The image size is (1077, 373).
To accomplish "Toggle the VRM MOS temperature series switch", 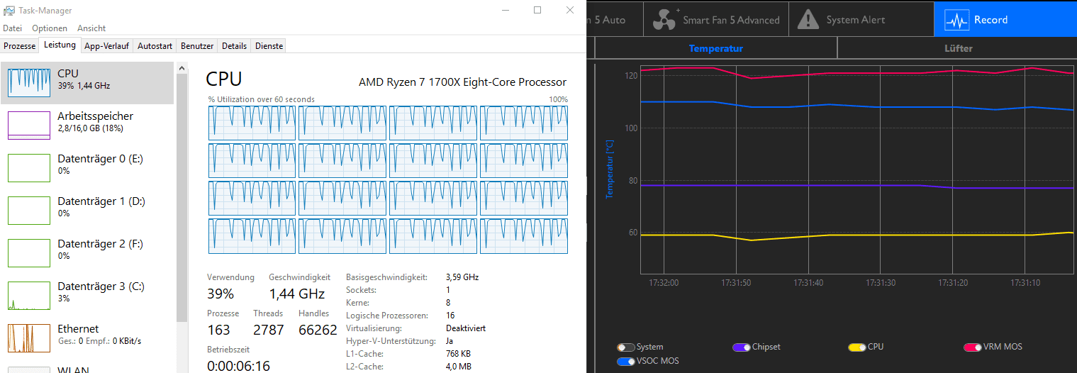I will click(x=972, y=347).
